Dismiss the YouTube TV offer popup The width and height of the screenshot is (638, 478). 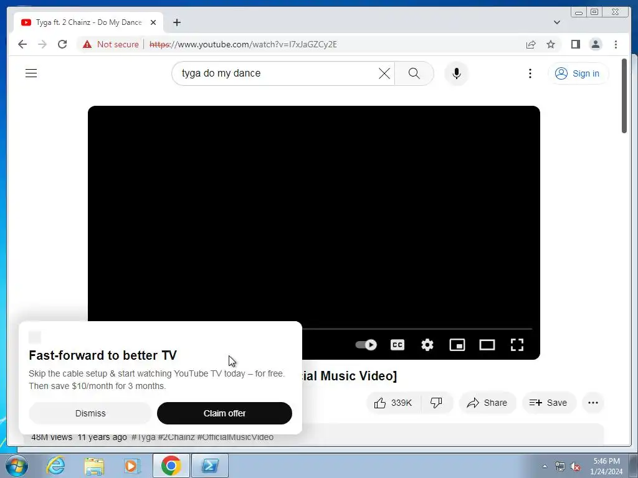[x=90, y=413]
